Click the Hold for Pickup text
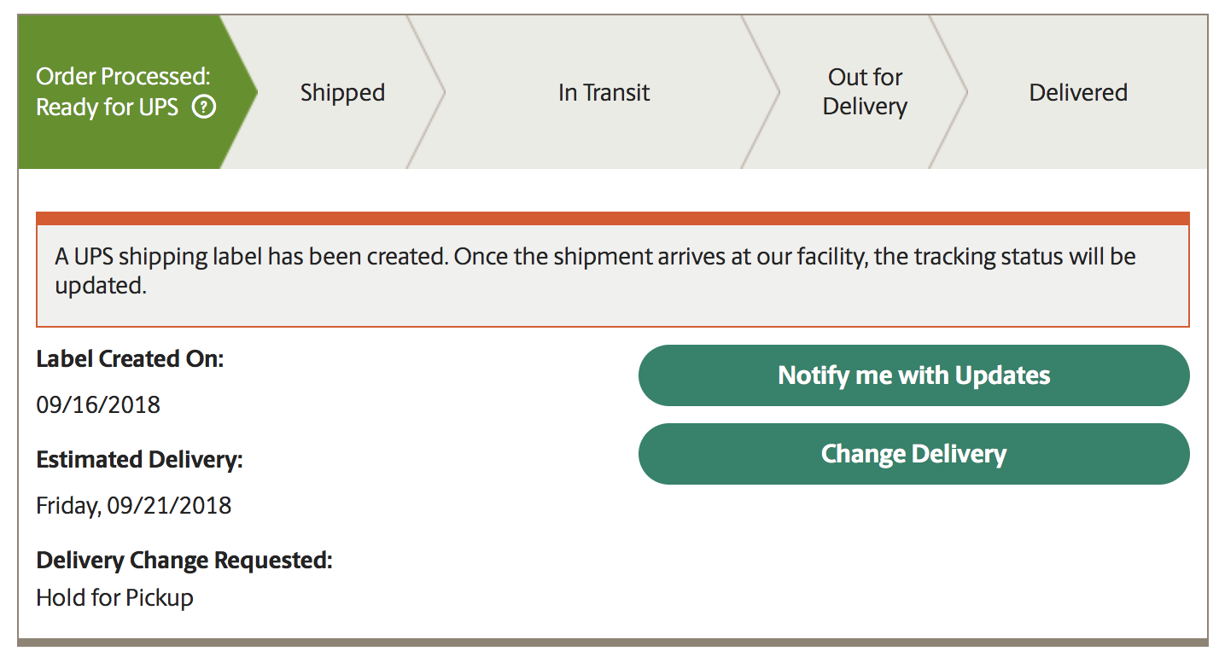The image size is (1219, 657). point(114,597)
